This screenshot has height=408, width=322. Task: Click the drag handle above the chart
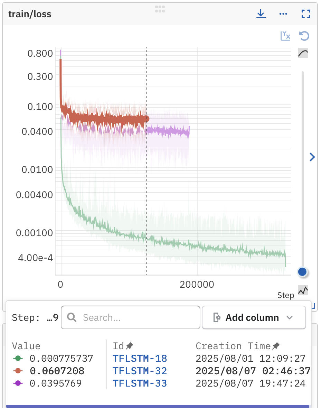pos(160,9)
